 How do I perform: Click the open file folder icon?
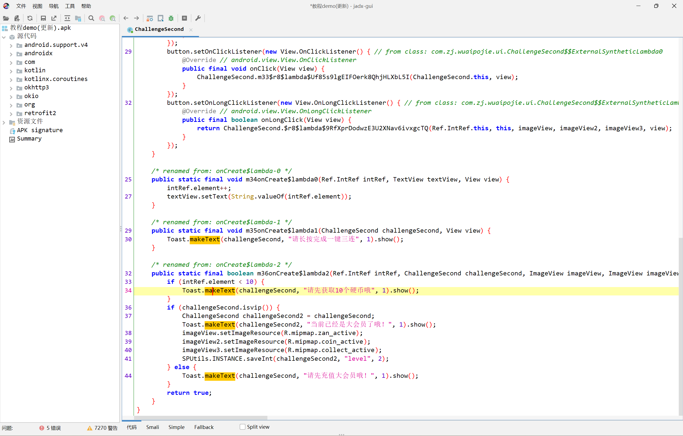6,18
